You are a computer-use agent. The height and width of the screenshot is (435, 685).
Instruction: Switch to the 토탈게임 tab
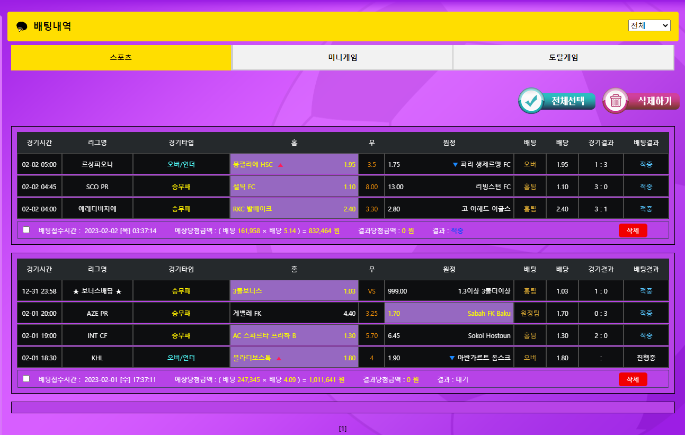pyautogui.click(x=563, y=58)
